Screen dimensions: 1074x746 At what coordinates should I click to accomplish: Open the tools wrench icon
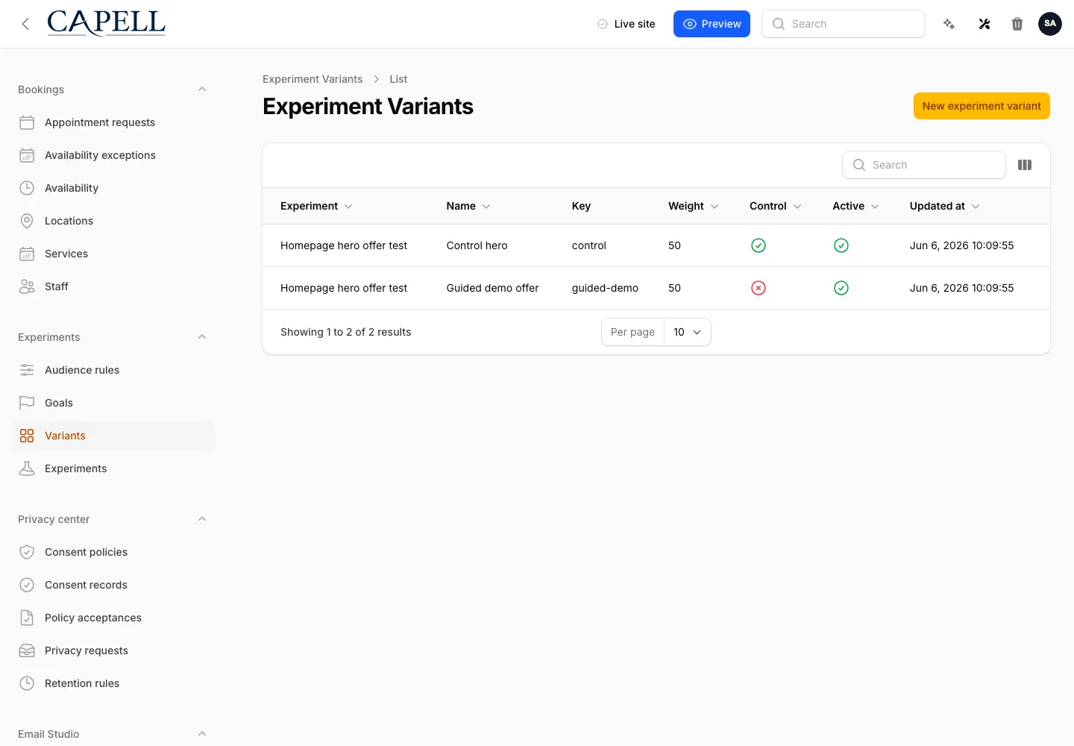click(984, 24)
